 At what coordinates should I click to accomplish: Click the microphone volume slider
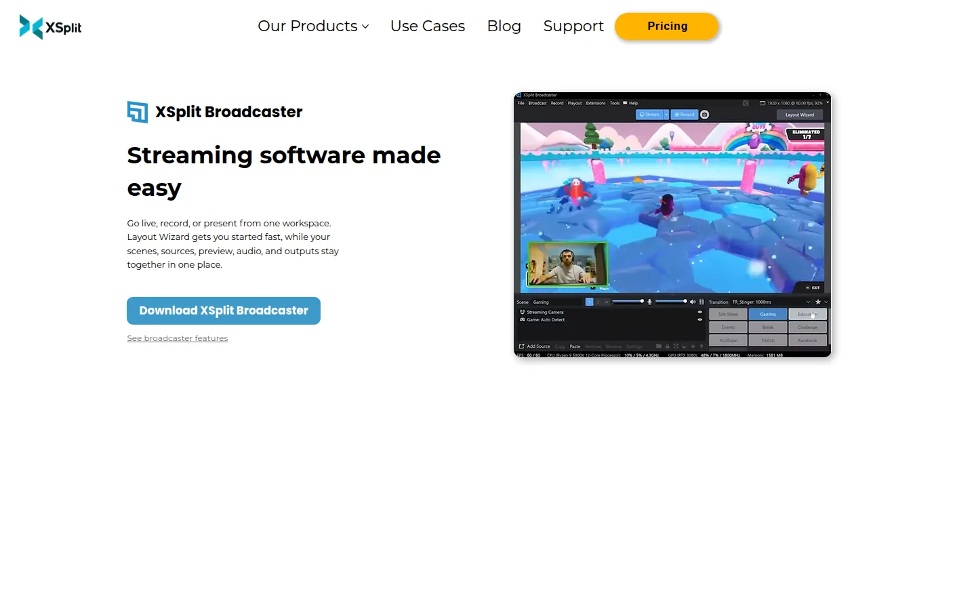point(628,302)
